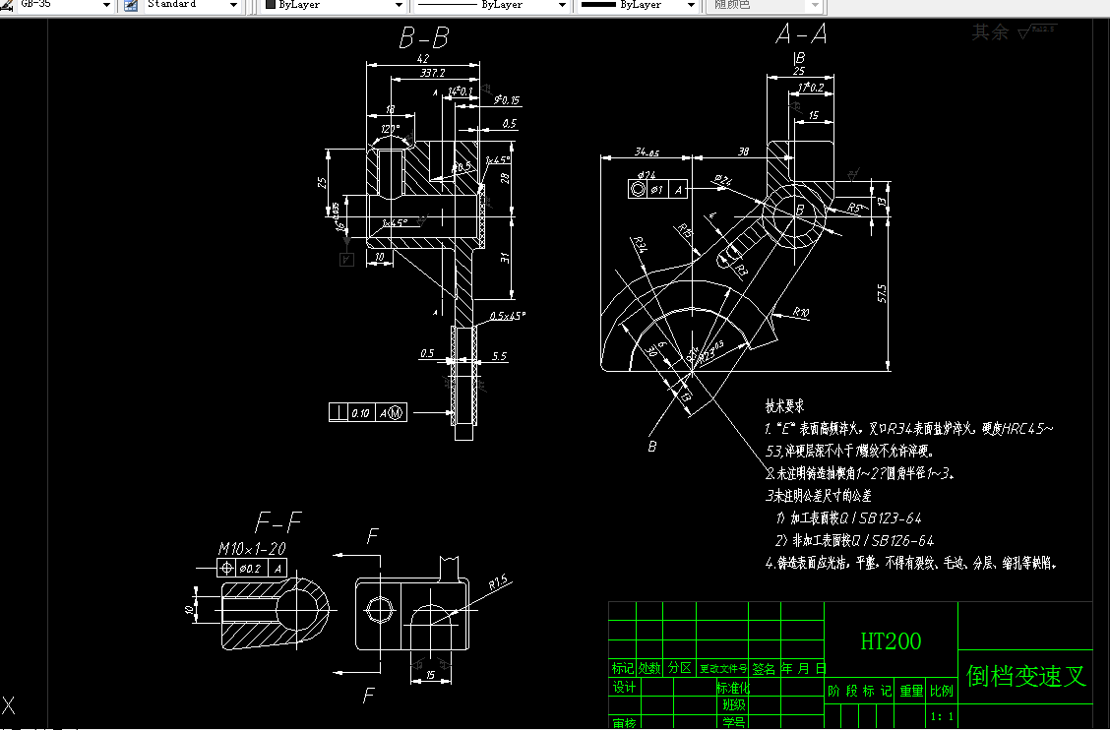Screen dimensions: 1110x730
Task: Click the black ByLayer color swatch
Action: [x=270, y=6]
